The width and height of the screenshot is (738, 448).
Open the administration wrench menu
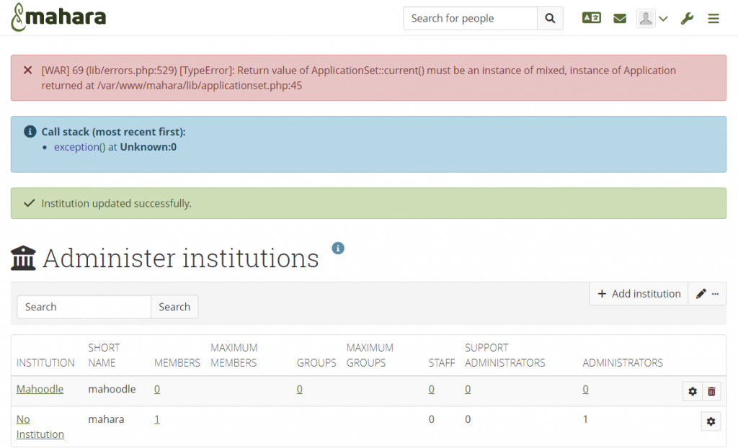click(687, 19)
